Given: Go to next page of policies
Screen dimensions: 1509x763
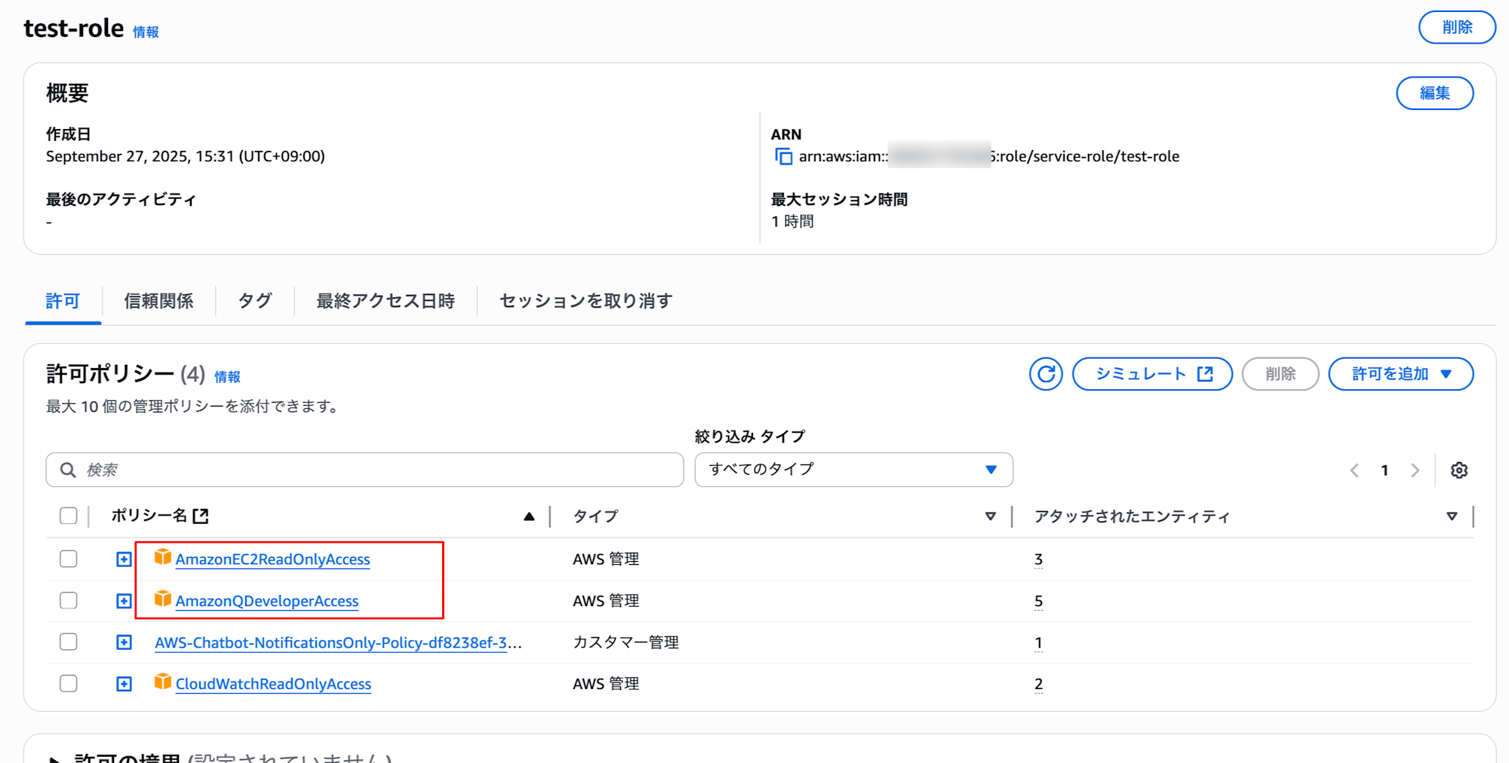Looking at the screenshot, I should point(1415,470).
